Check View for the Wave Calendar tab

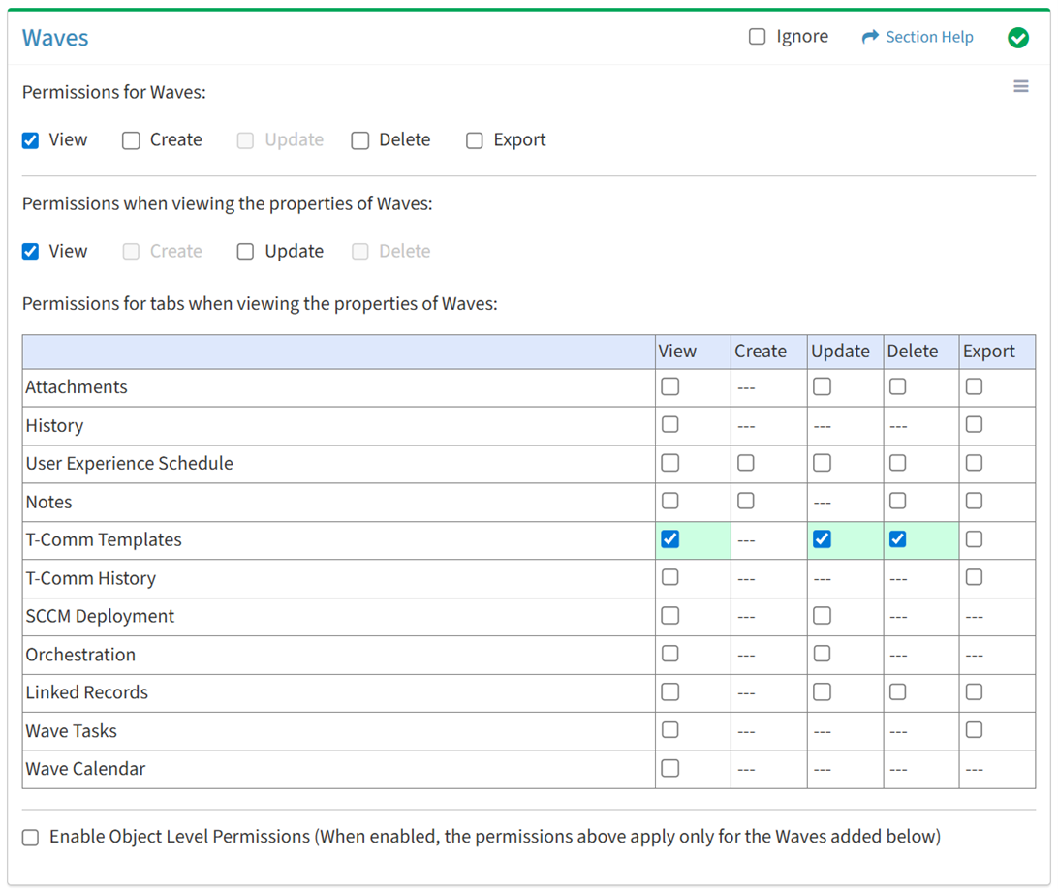pyautogui.click(x=669, y=768)
